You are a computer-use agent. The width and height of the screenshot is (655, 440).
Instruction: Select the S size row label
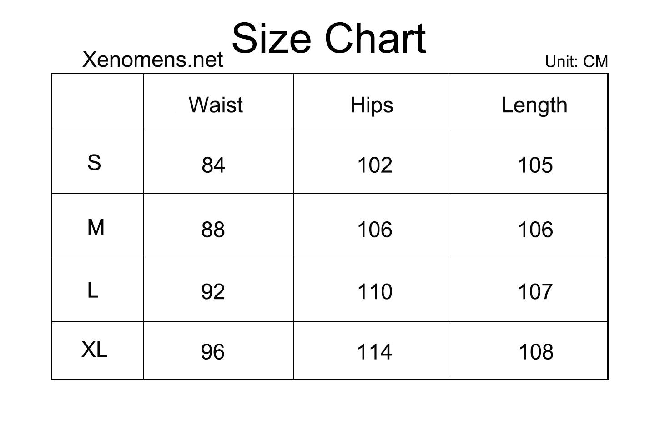[x=94, y=163]
